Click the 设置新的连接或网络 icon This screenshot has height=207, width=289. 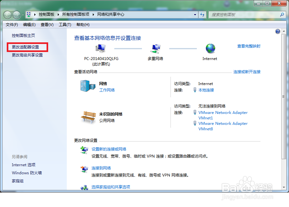click(x=85, y=150)
